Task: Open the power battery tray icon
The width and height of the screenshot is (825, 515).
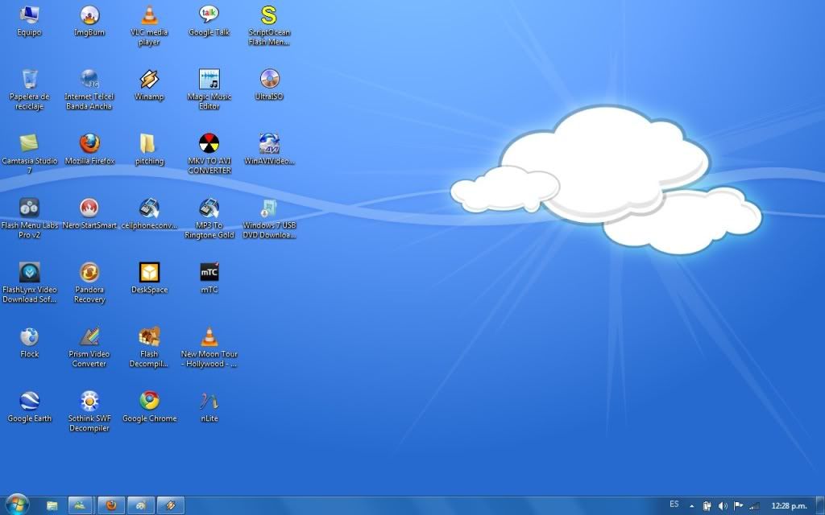Action: click(x=707, y=506)
